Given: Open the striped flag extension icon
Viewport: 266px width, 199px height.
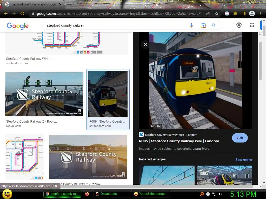Looking at the screenshot, I should [227, 13].
